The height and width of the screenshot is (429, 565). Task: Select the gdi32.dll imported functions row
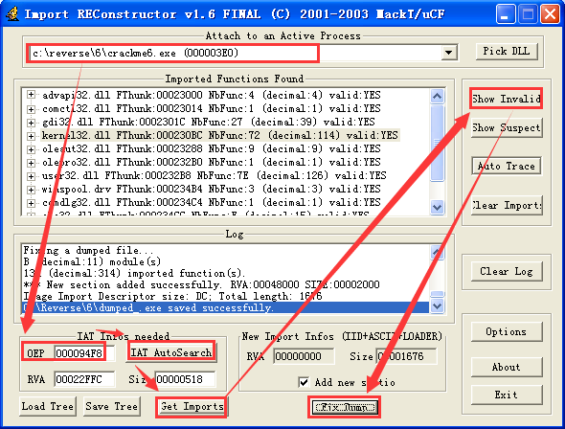coord(208,122)
